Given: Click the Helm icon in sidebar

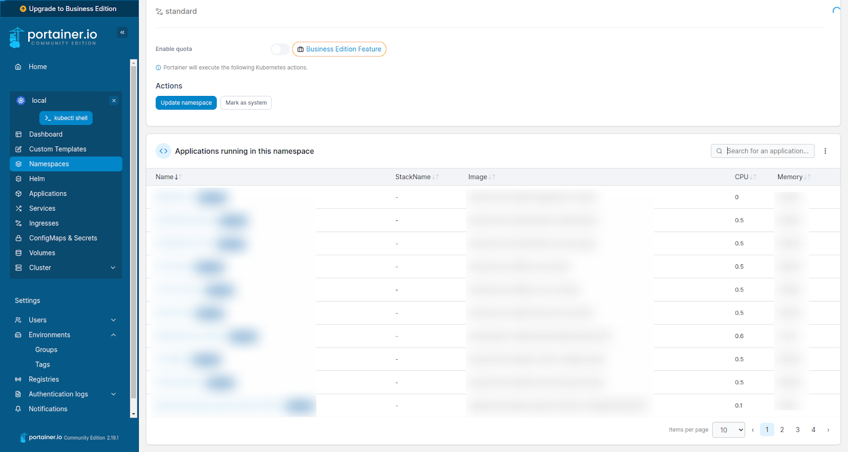Looking at the screenshot, I should click(x=19, y=179).
